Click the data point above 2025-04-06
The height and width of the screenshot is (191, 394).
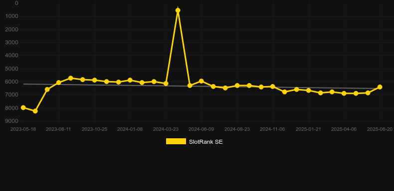(344, 93)
